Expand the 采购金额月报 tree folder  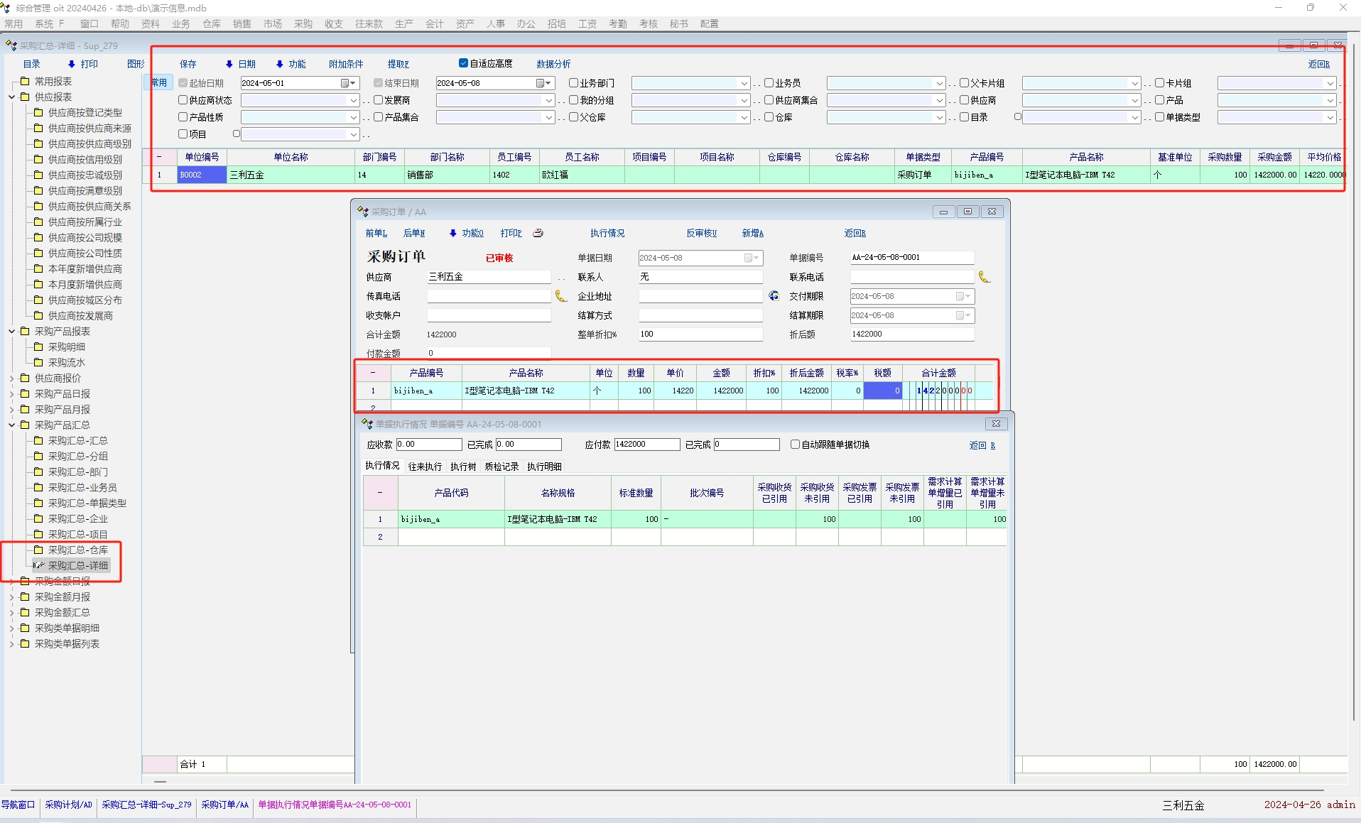[12, 597]
